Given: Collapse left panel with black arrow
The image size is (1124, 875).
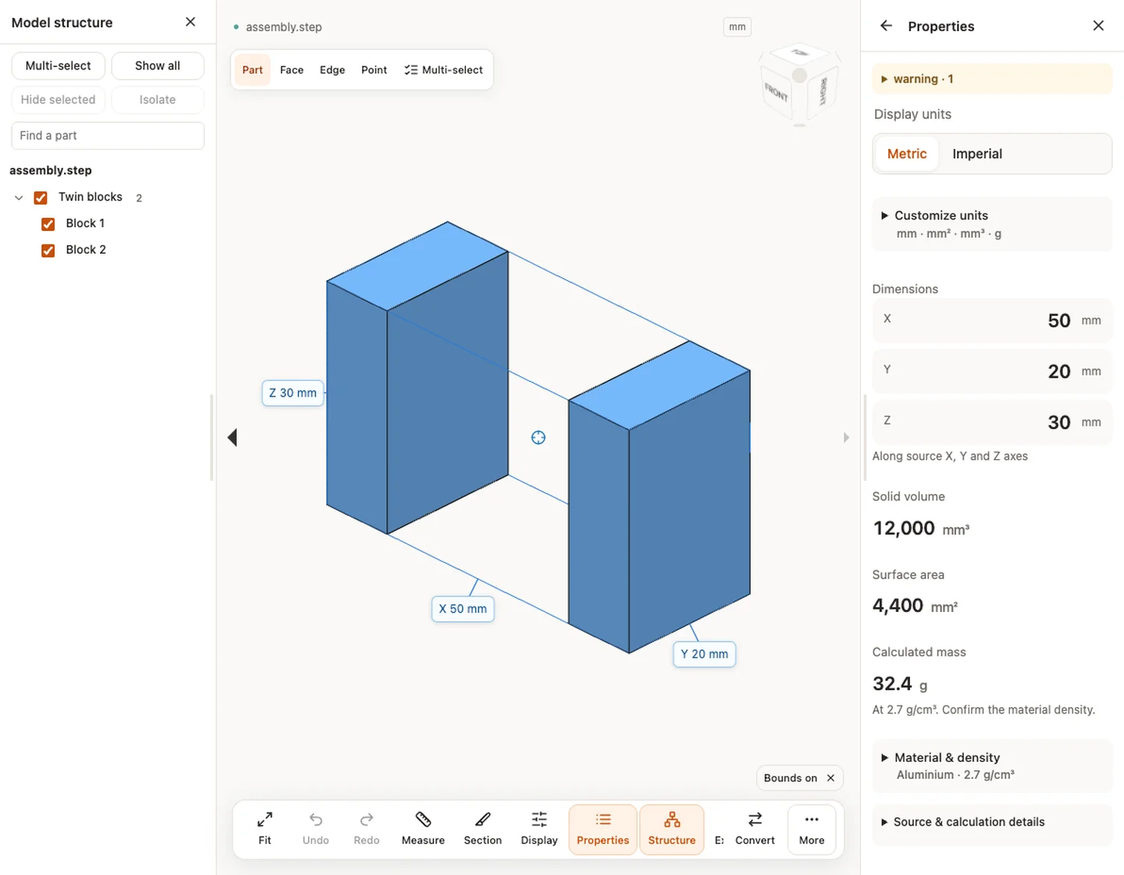Looking at the screenshot, I should (232, 437).
